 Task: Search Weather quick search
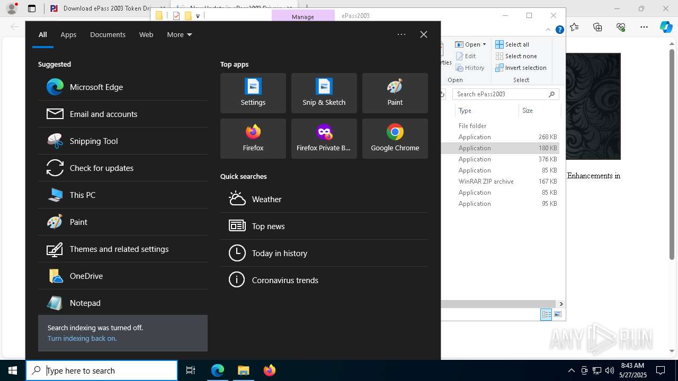pyautogui.click(x=324, y=199)
